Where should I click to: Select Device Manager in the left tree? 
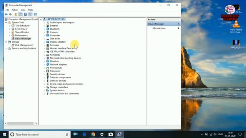pos(23,39)
